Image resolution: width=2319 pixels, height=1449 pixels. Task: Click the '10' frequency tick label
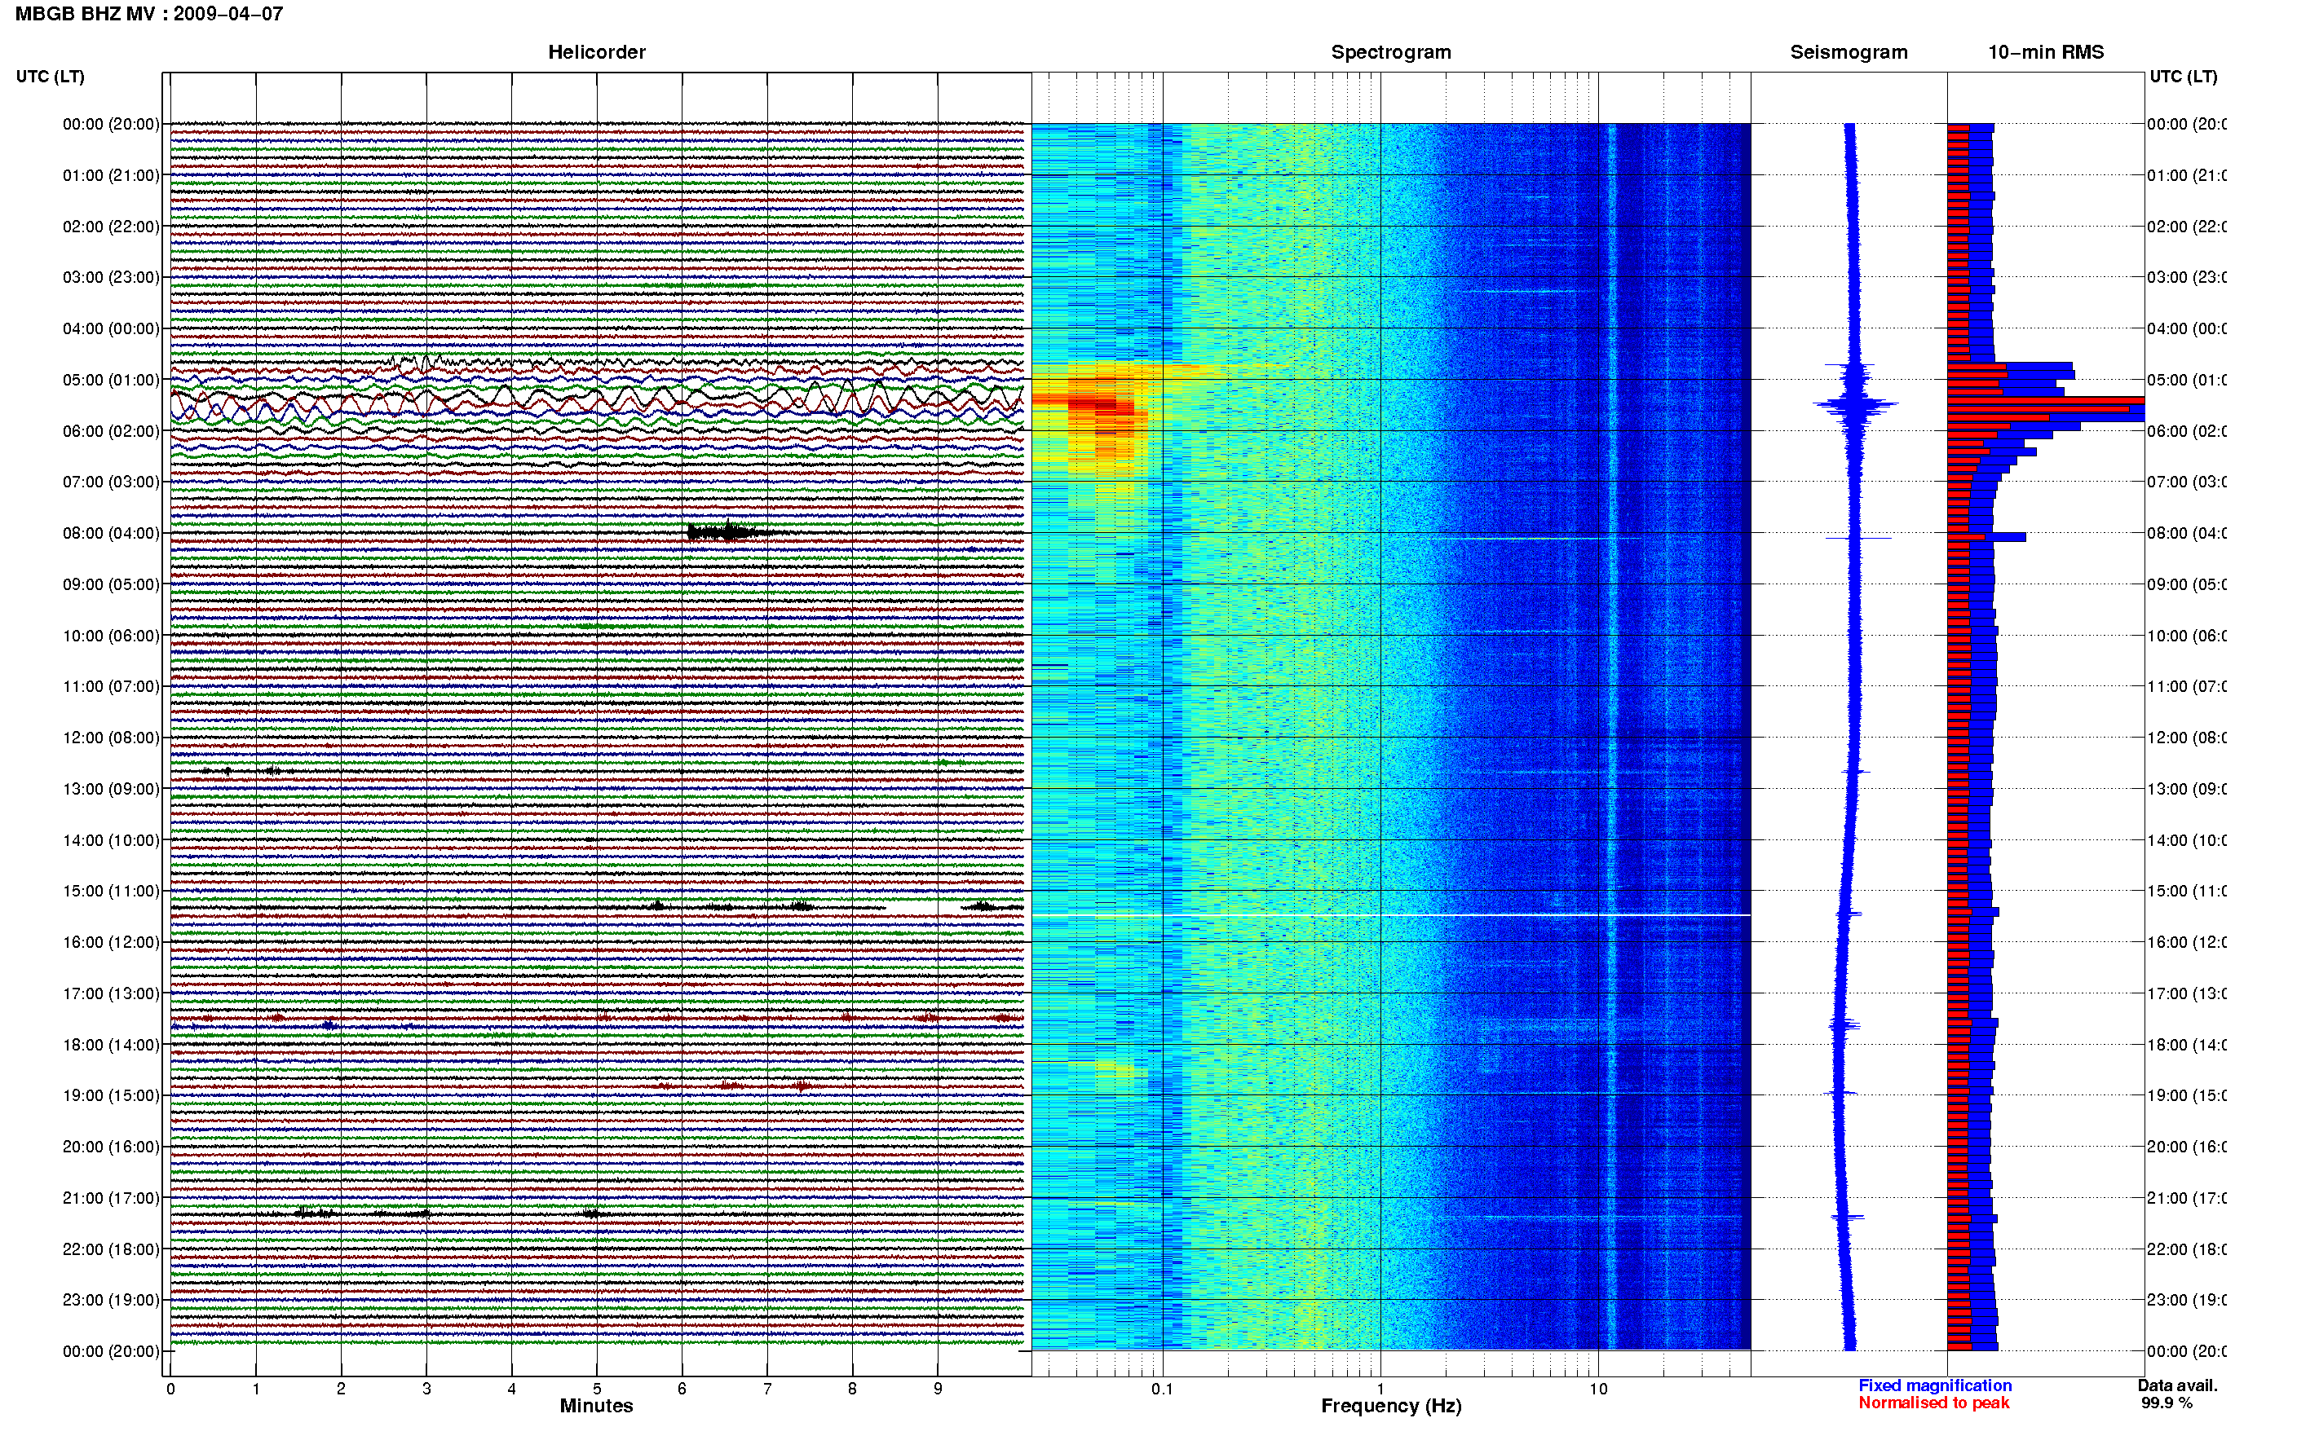(x=1597, y=1390)
